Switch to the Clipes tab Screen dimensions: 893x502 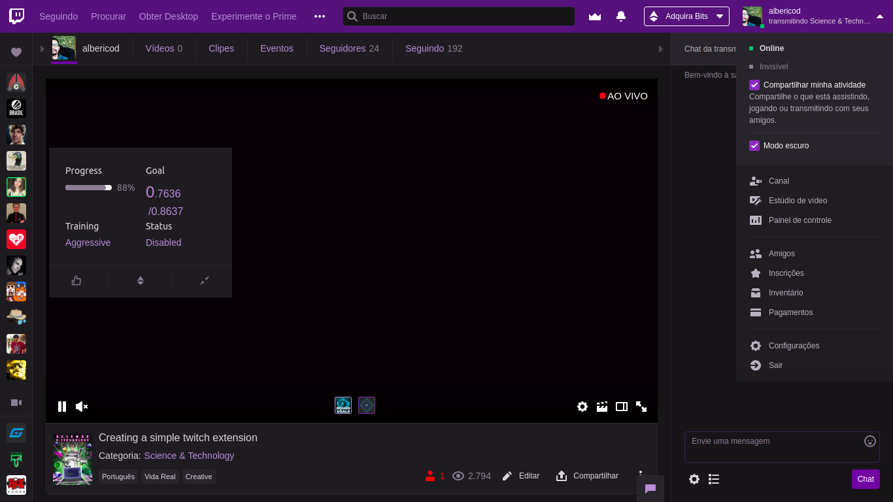221,48
